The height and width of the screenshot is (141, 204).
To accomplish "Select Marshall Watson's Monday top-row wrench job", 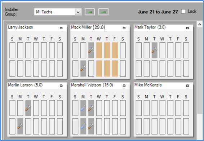I will (83, 108).
